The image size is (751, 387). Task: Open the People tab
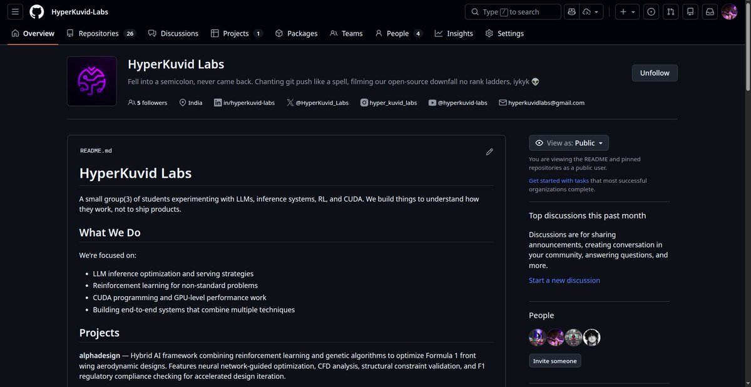[x=399, y=33]
